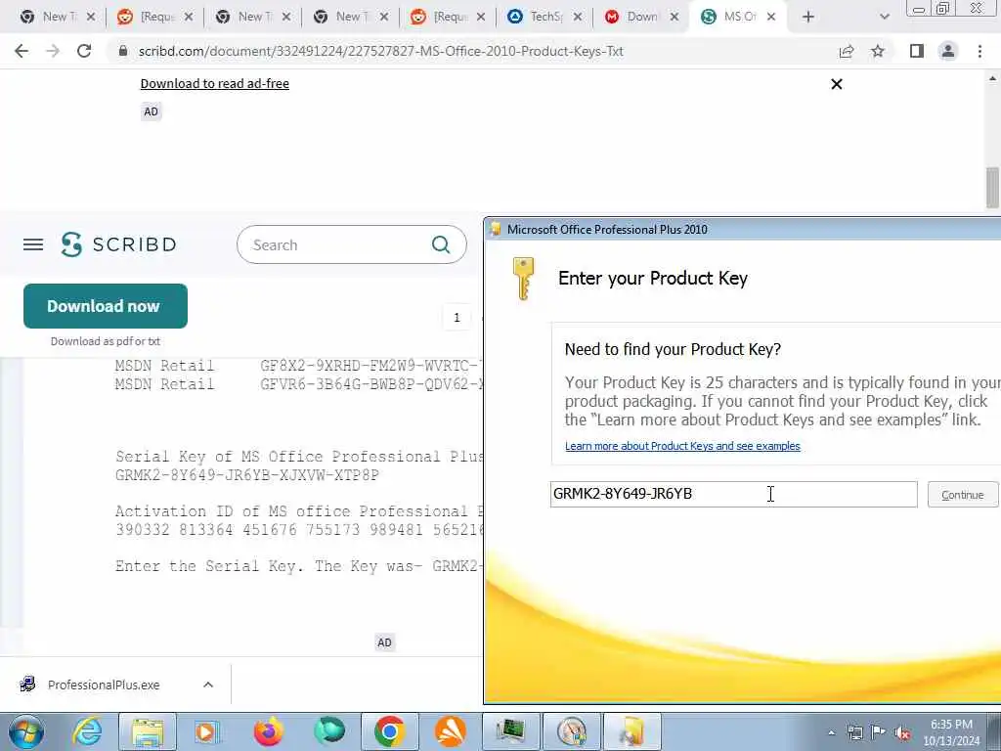Image resolution: width=1001 pixels, height=751 pixels.
Task: Click the page vertical scrollbar thumb
Action: pos(993,188)
